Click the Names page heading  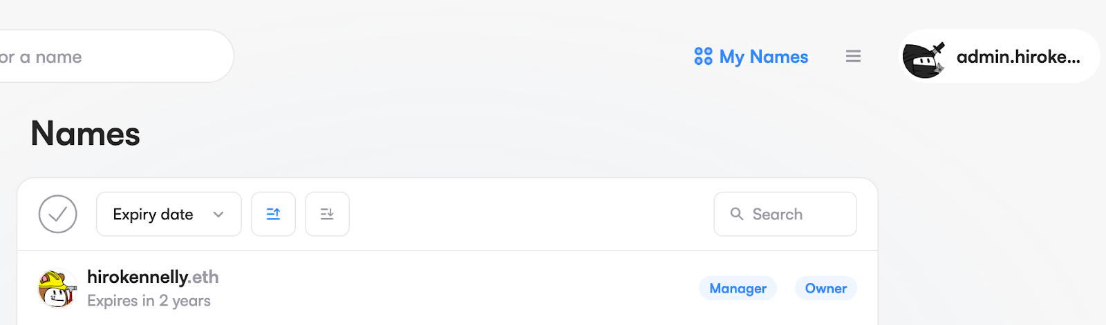point(86,134)
